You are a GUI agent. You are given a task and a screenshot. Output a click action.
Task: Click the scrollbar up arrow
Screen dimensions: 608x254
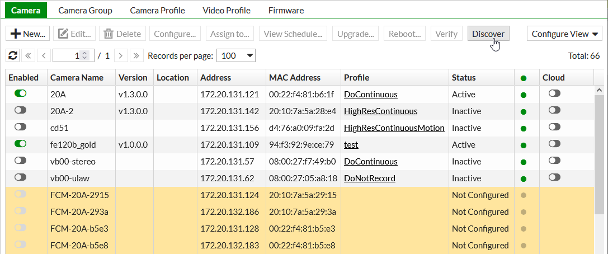point(600,90)
